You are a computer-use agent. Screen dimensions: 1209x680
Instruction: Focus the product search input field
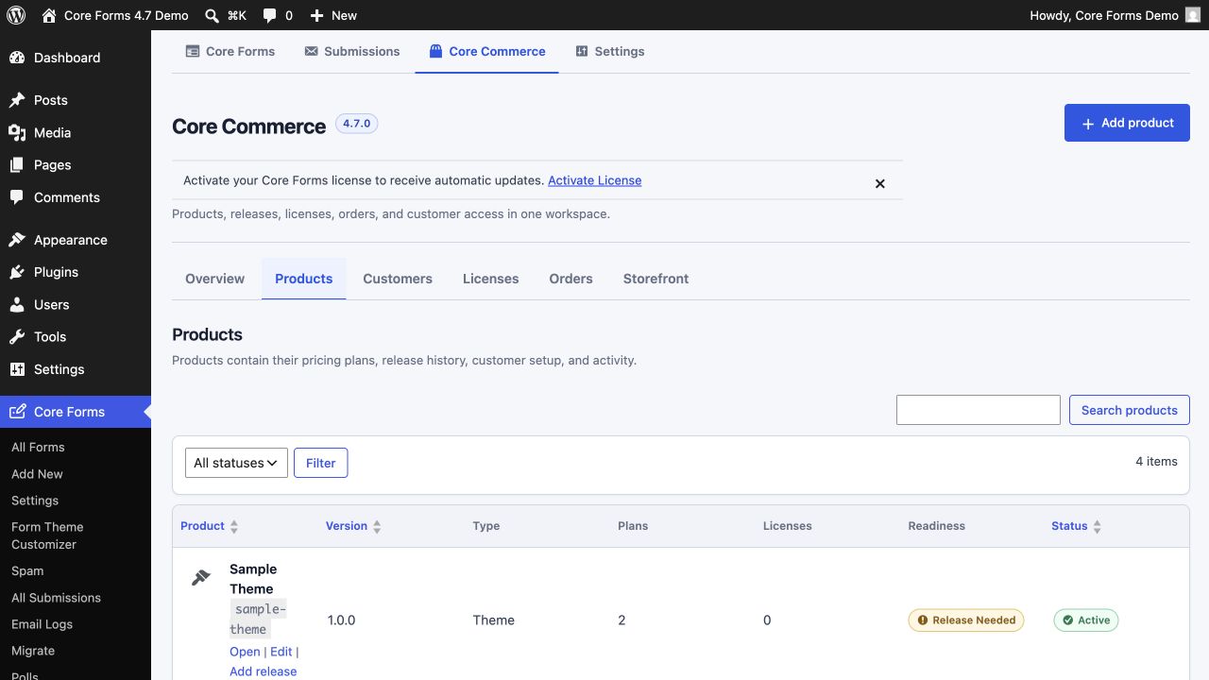pos(978,410)
